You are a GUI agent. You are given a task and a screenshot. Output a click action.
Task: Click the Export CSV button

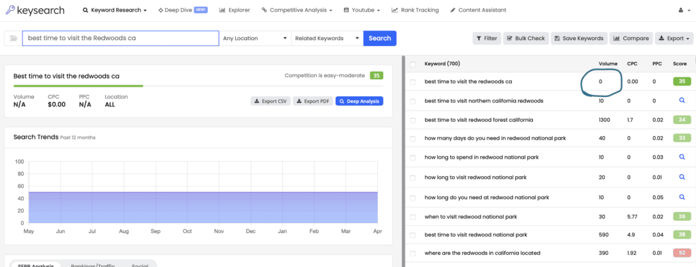(x=271, y=101)
